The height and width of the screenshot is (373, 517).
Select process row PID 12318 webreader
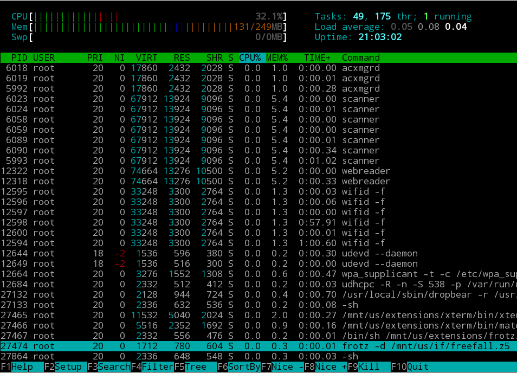pos(258,182)
